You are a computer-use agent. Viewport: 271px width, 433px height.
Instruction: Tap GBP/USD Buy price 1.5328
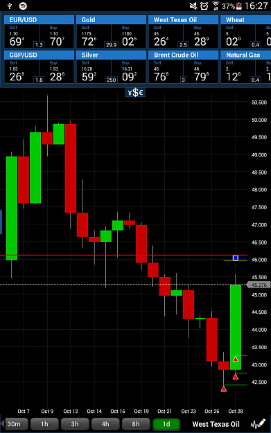(x=58, y=74)
